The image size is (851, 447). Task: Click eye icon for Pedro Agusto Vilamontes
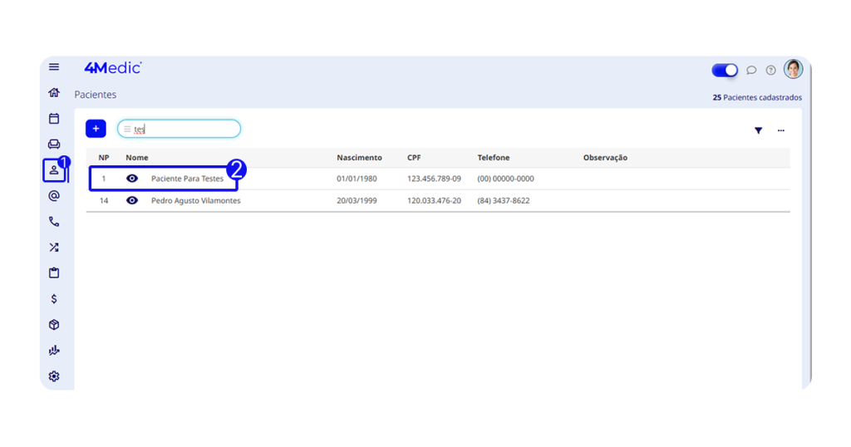132,200
